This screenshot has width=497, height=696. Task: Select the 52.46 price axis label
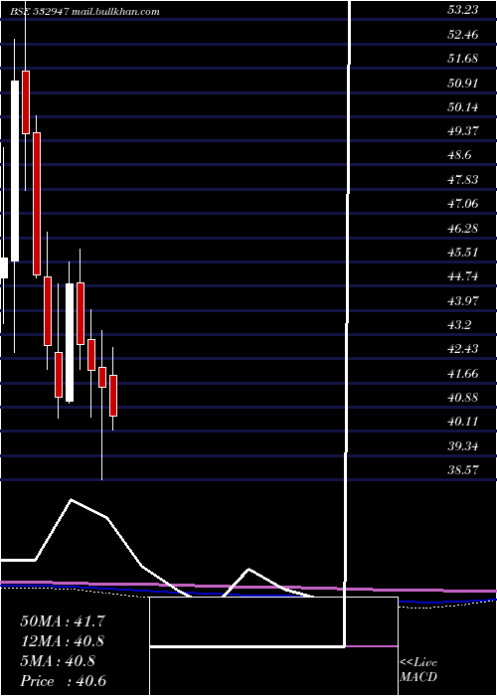pyautogui.click(x=463, y=34)
